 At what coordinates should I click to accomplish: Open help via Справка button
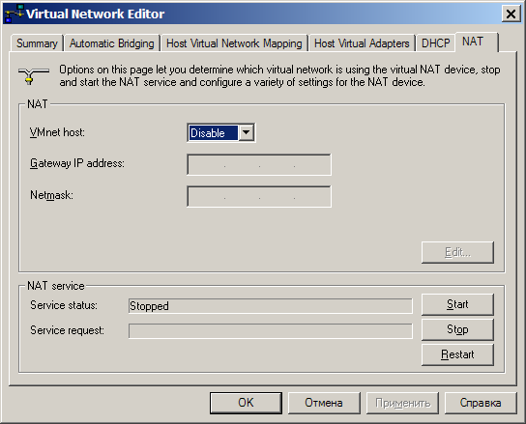pyautogui.click(x=481, y=403)
